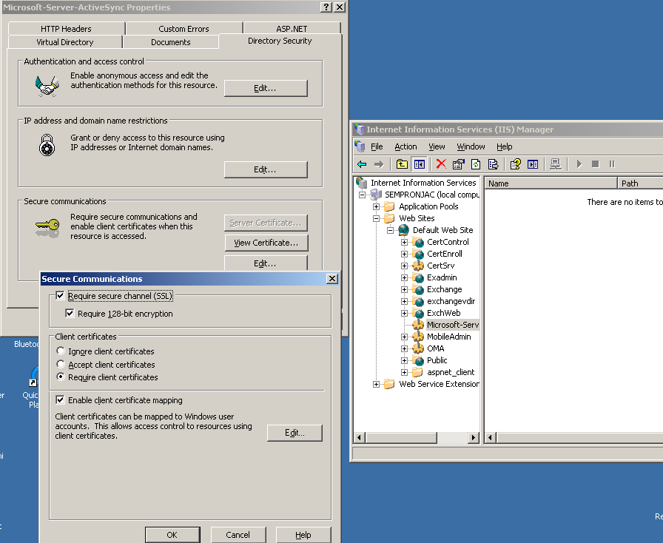This screenshot has height=543, width=663.
Task: Expand the Application Pools node
Action: tap(376, 206)
